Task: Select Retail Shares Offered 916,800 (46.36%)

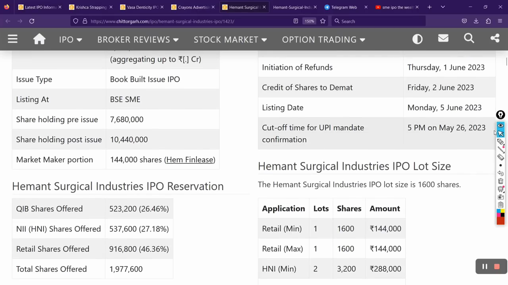Action: pyautogui.click(x=139, y=249)
